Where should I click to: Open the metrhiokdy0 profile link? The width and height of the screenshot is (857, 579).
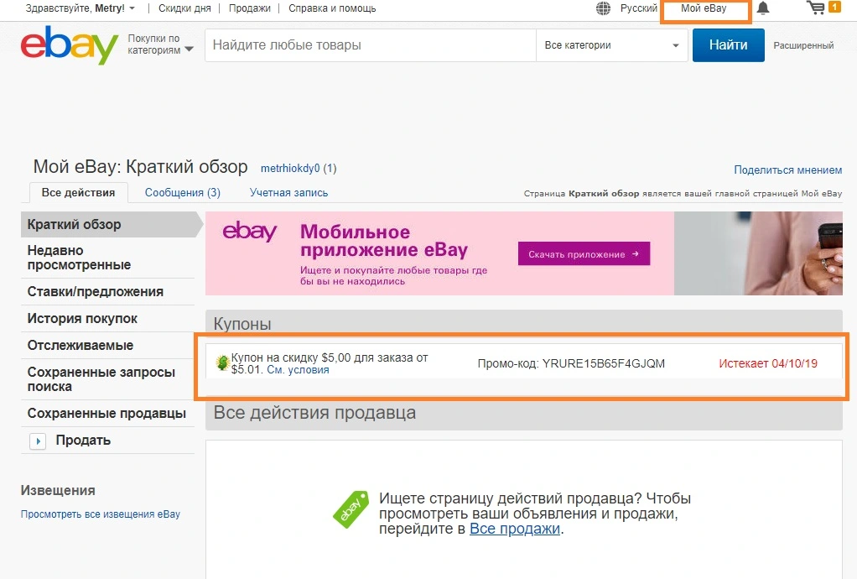pos(289,169)
